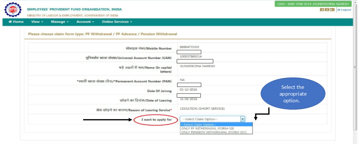The height and width of the screenshot is (144, 359).
Task: Decrease font size with -A button
Action: 322,10
